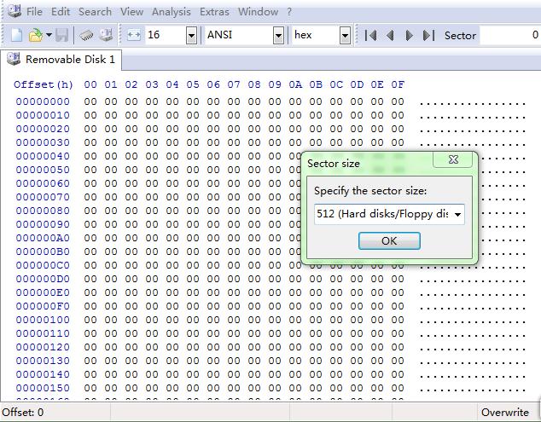Open the Analysis menu
Image resolution: width=541 pixels, height=422 pixels.
(172, 12)
